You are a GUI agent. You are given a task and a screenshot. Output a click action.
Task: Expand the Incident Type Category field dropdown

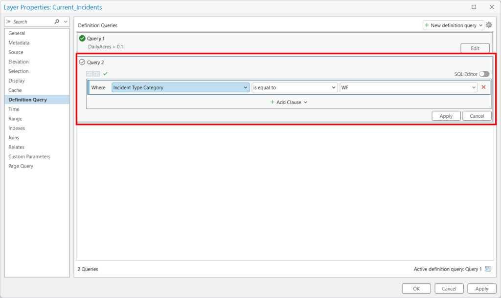click(x=181, y=87)
